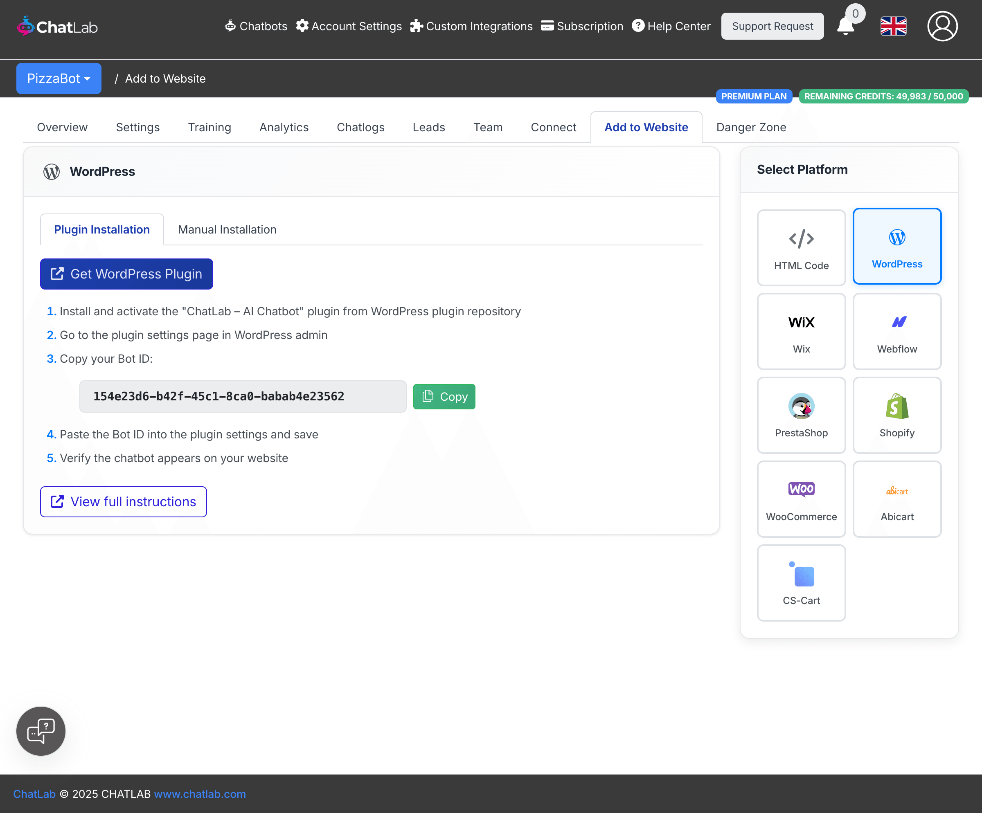Click the Bot ID text field
982x813 pixels.
(x=243, y=397)
